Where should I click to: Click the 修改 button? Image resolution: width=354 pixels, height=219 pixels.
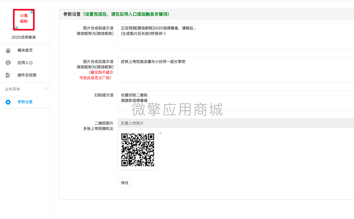click(125, 183)
